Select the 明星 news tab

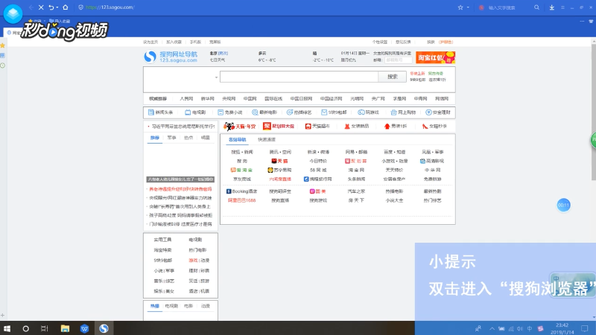click(206, 138)
